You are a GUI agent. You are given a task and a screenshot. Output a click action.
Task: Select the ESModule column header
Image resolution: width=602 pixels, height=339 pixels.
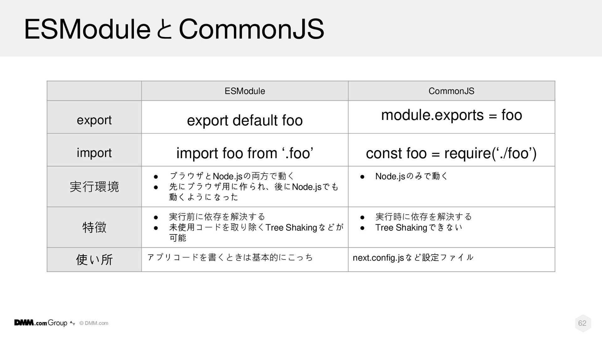[245, 91]
